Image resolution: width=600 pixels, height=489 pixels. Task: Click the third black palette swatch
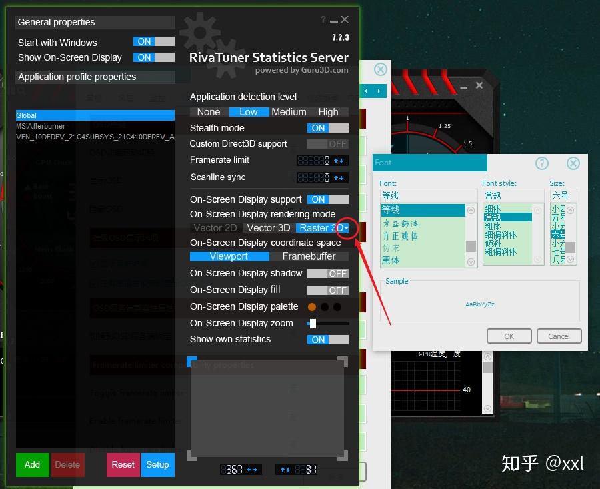[337, 307]
